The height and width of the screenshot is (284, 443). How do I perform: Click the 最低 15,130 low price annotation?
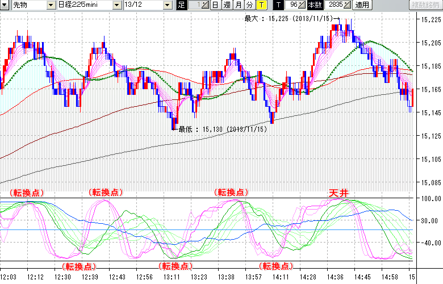click(223, 130)
